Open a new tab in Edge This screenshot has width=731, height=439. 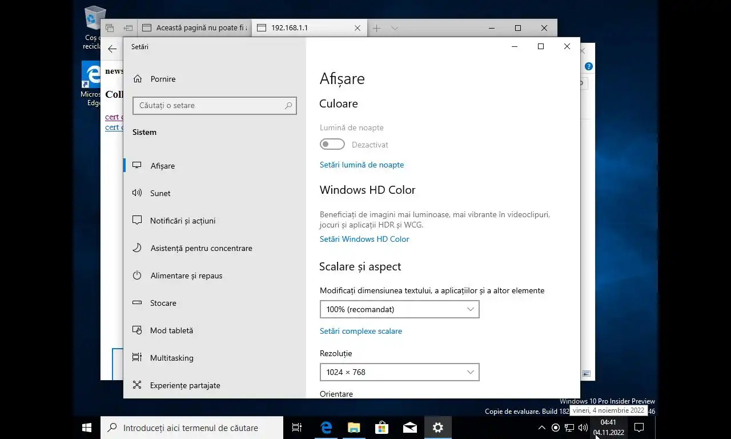376,28
